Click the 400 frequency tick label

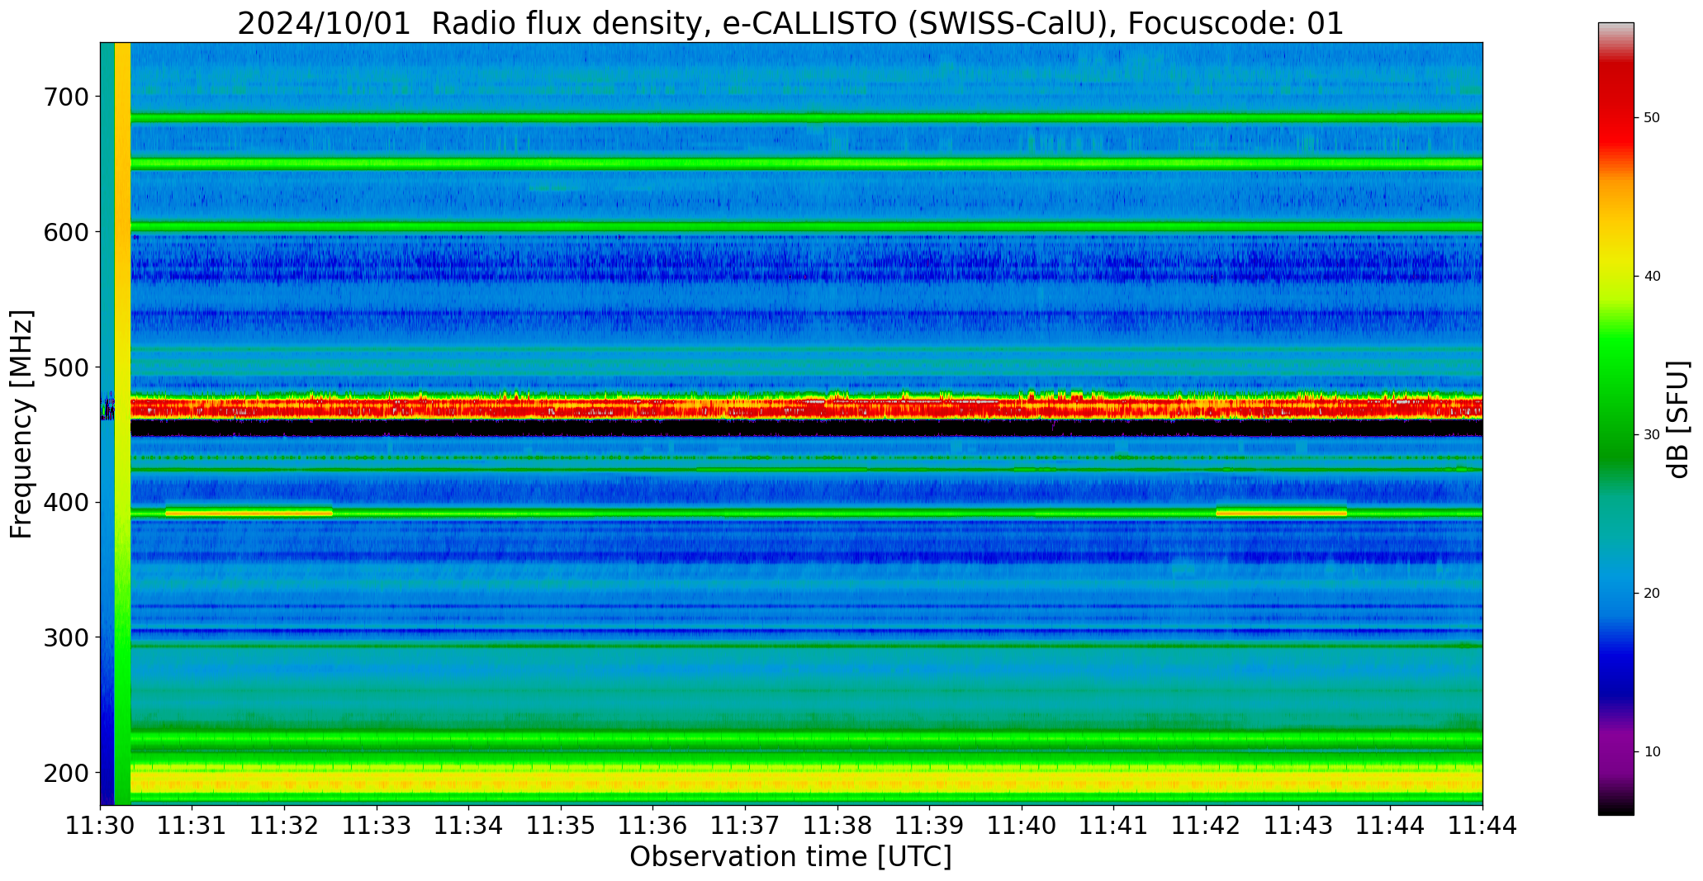64,502
